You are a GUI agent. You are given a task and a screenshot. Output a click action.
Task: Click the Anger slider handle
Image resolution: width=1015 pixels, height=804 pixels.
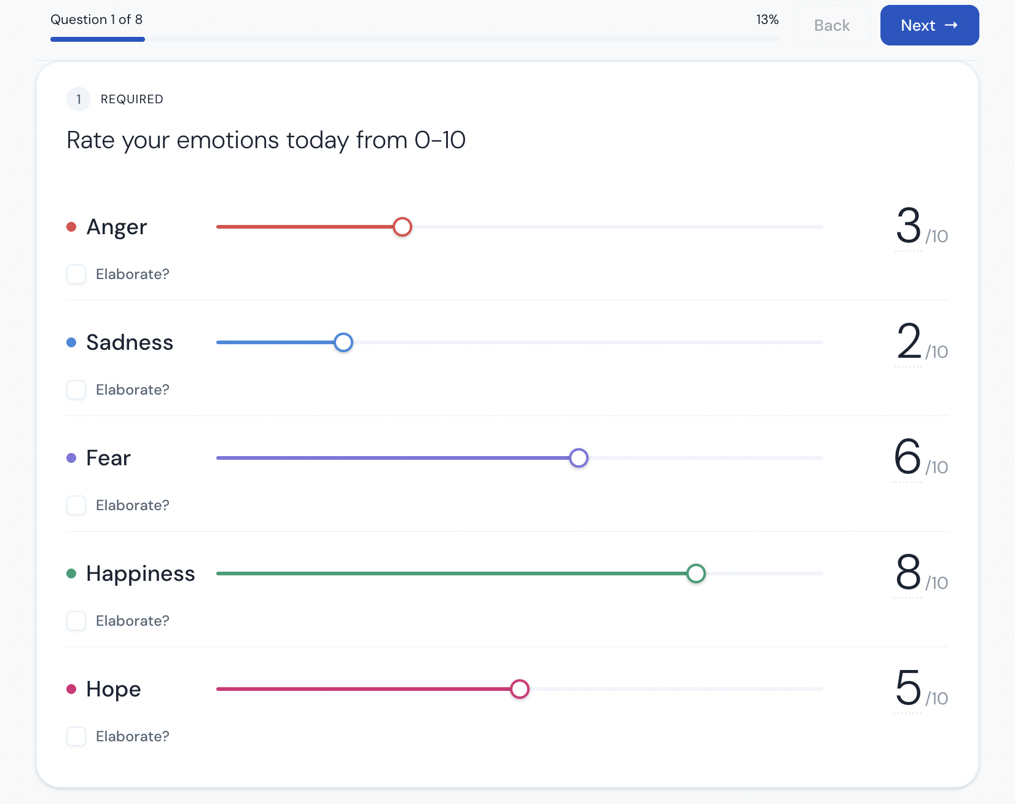[402, 227]
